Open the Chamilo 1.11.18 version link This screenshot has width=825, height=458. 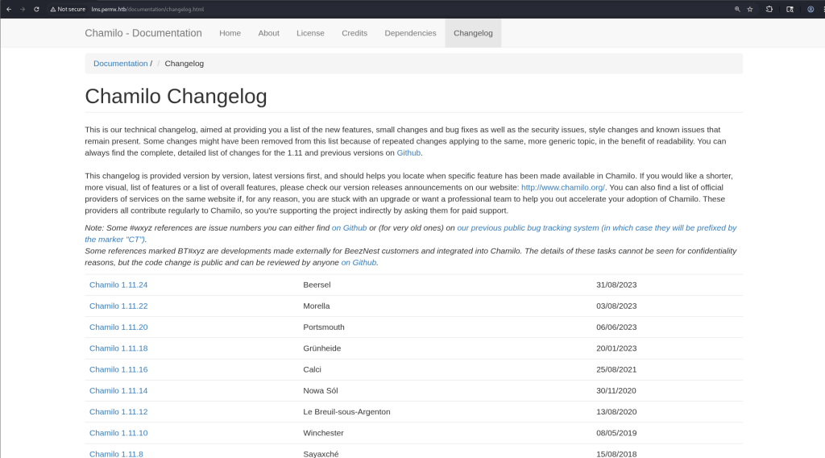[118, 348]
